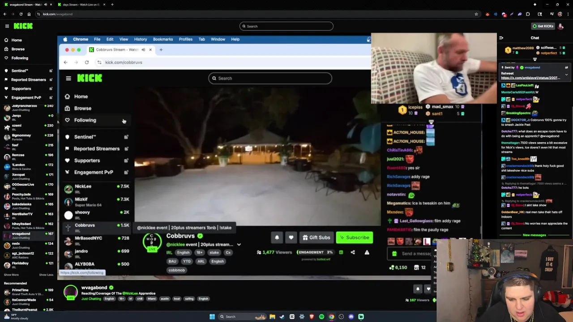Click the Get KICKs button

coord(543,26)
